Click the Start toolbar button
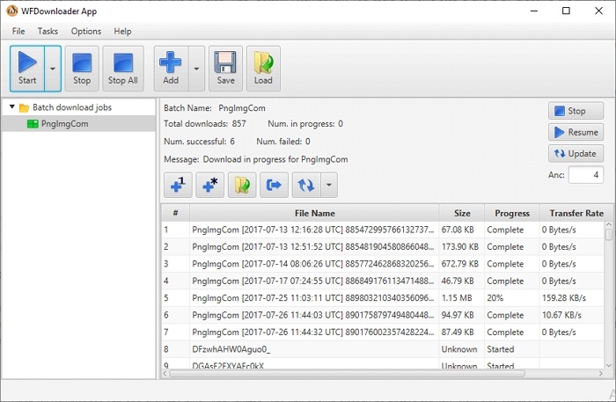 (x=27, y=69)
